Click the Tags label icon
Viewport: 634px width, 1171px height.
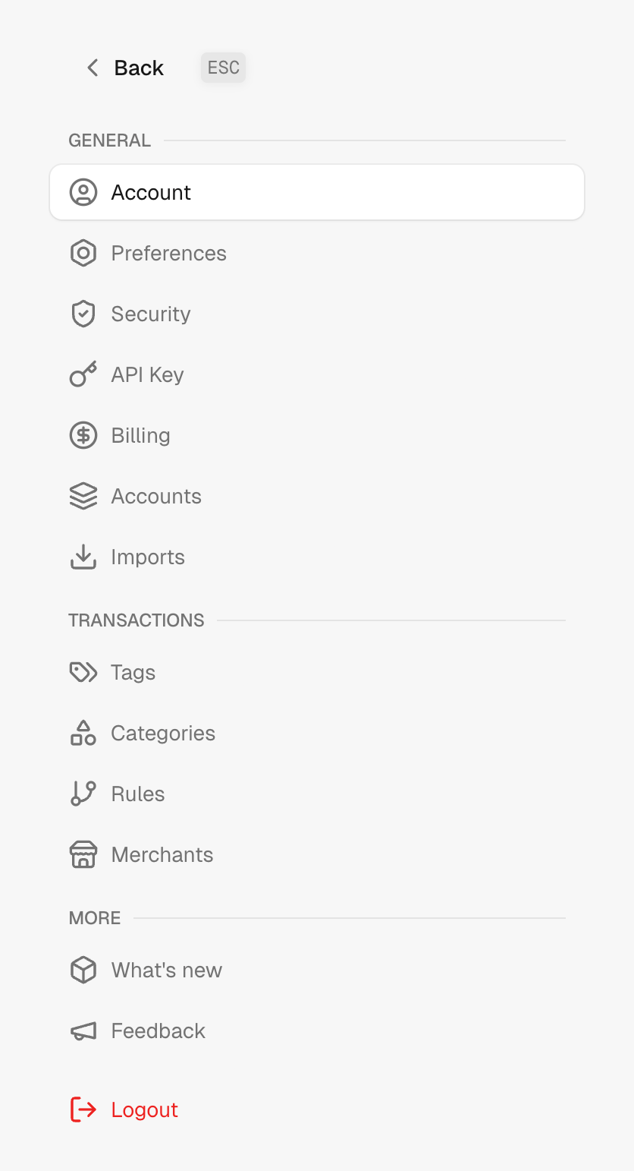(83, 672)
